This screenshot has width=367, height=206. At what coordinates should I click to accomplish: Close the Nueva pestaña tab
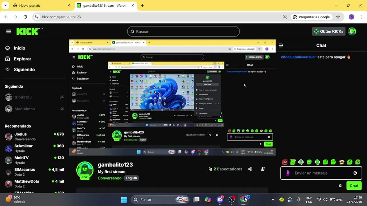[69, 5]
